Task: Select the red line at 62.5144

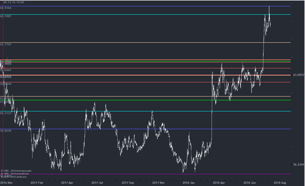Action: click(x=152, y=82)
